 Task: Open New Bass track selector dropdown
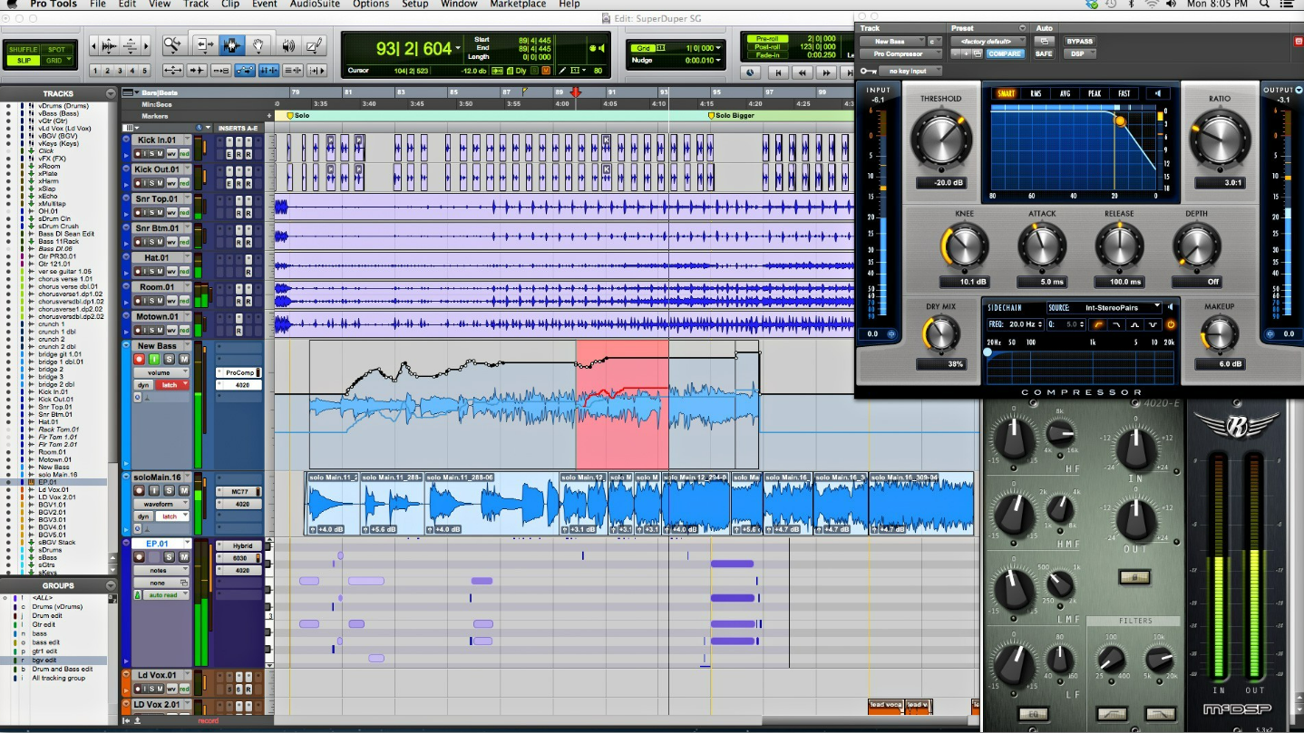tap(892, 42)
